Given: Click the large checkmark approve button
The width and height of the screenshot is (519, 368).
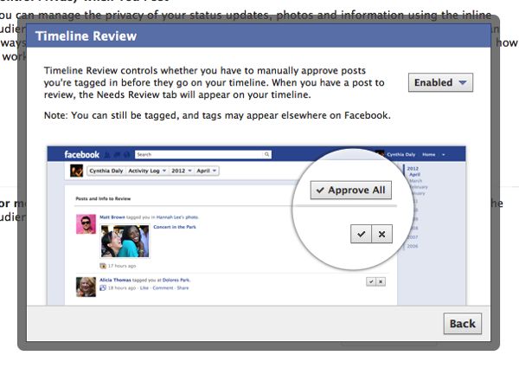Looking at the screenshot, I should pyautogui.click(x=361, y=234).
